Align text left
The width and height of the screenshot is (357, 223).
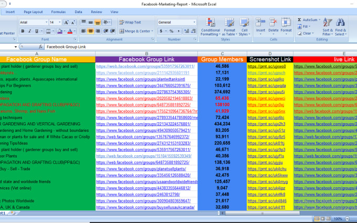(x=83, y=31)
